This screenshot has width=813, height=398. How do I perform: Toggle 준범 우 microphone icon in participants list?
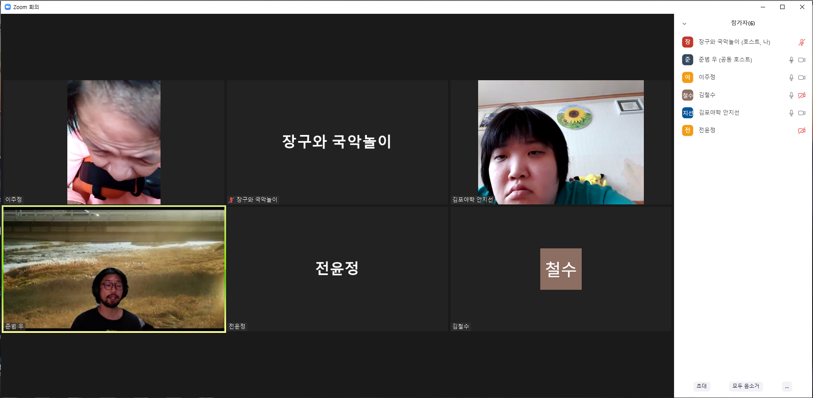point(791,60)
